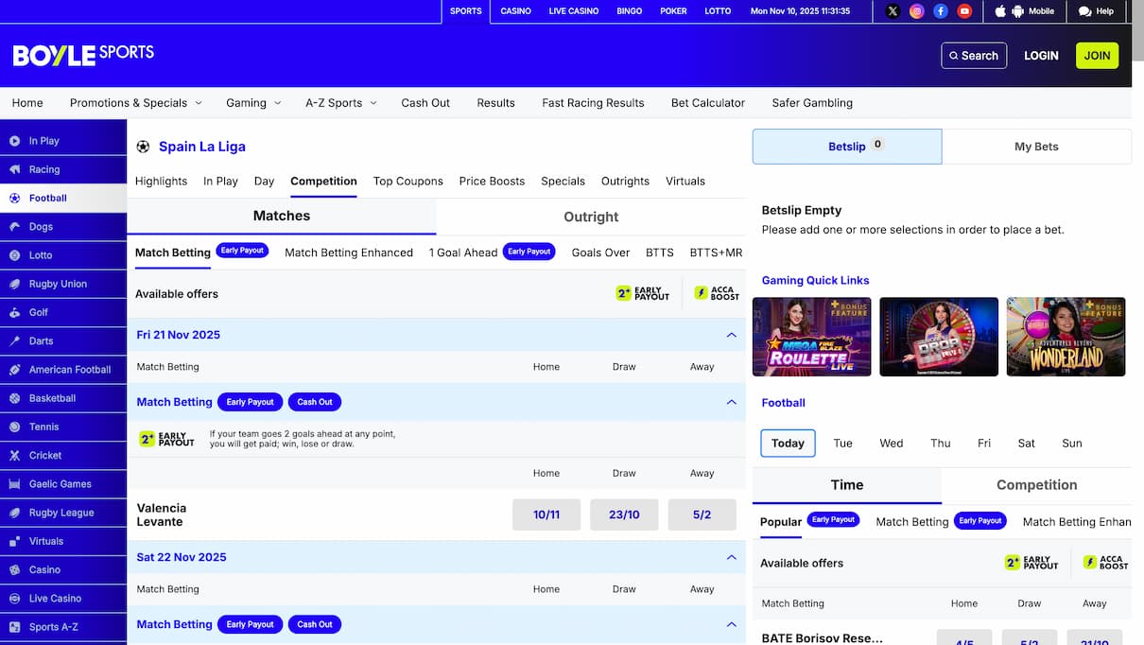1144x645 pixels.
Task: Open Adventures Beyond Wonderland game thumbnail
Action: point(1066,337)
